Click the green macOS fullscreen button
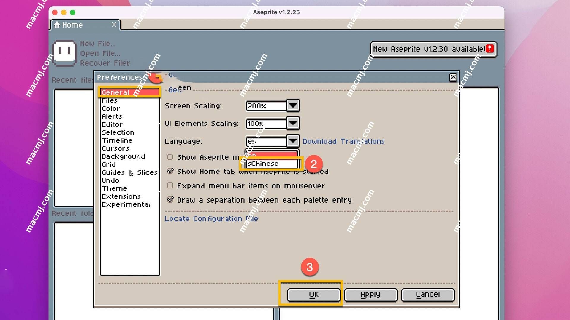570x320 pixels. click(x=72, y=12)
